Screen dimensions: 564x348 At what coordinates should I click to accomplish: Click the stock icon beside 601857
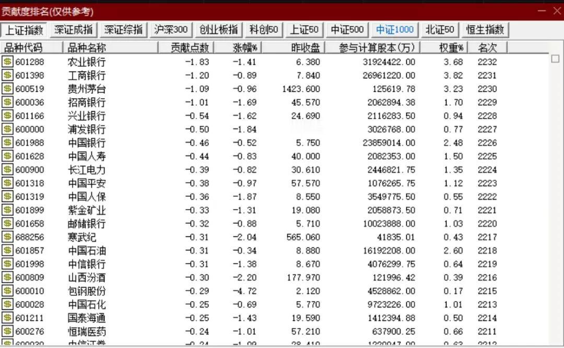click(7, 250)
